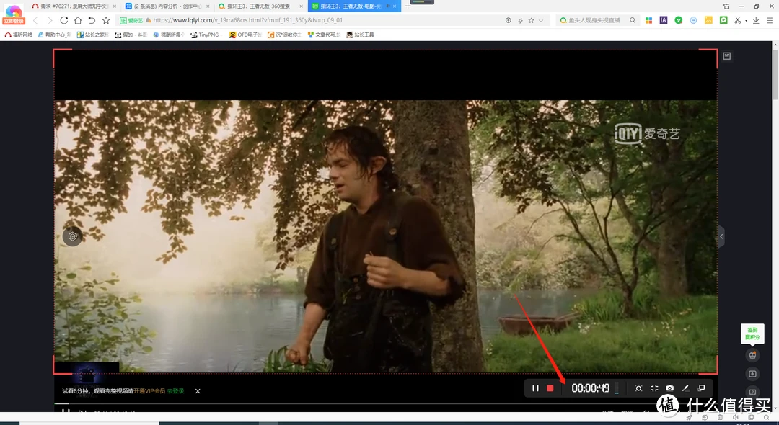
Task: Click the note icon at top right of page
Action: pyautogui.click(x=727, y=56)
